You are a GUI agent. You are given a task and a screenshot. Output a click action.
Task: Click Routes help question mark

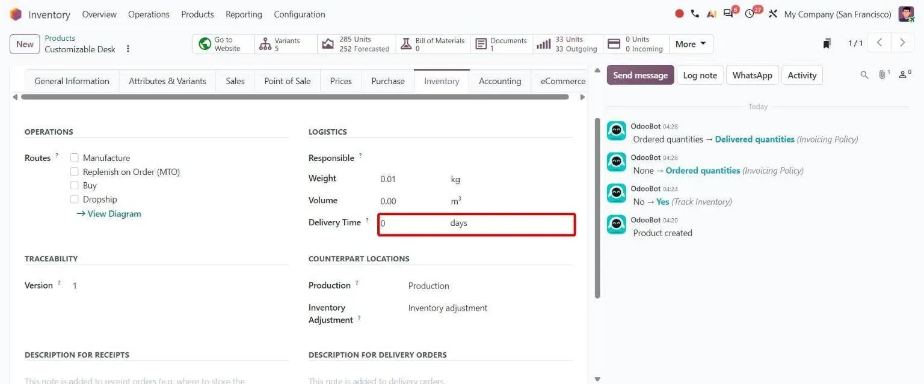[57, 156]
